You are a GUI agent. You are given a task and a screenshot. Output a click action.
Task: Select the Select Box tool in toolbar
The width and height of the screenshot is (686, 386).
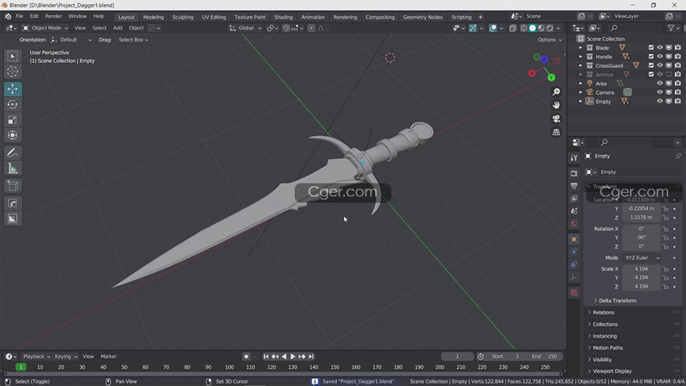12,56
